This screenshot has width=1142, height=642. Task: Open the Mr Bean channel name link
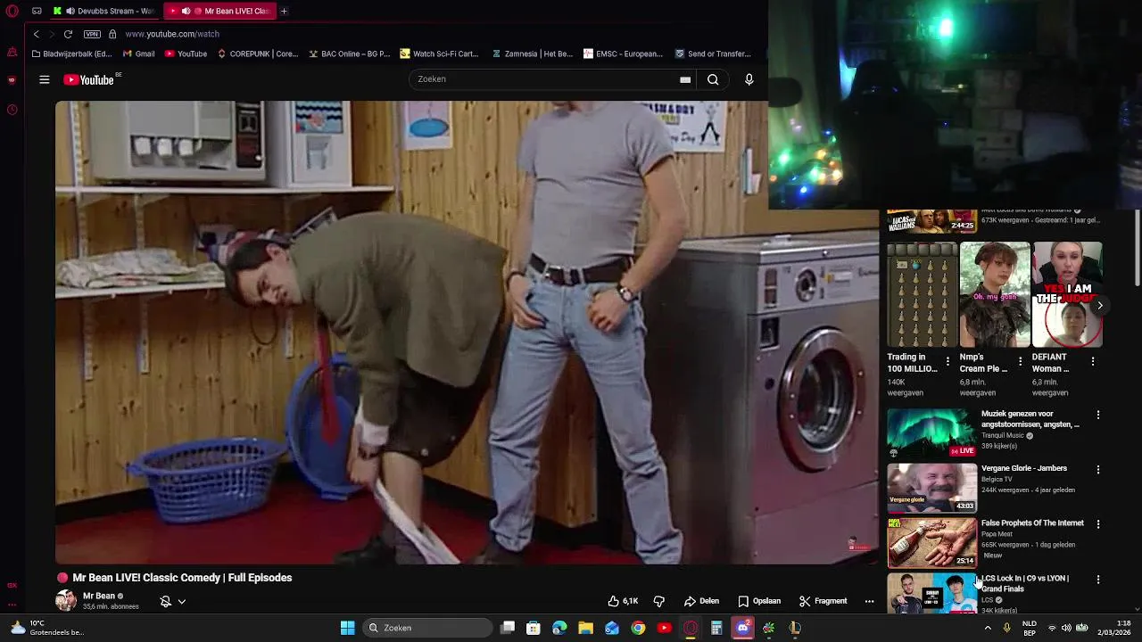99,596
